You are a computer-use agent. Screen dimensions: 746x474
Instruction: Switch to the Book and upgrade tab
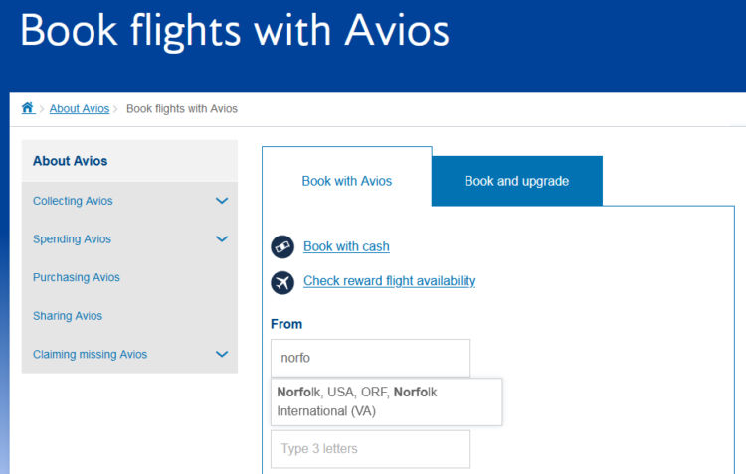[x=516, y=181]
